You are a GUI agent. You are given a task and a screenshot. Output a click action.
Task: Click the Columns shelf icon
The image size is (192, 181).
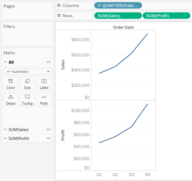59,5
